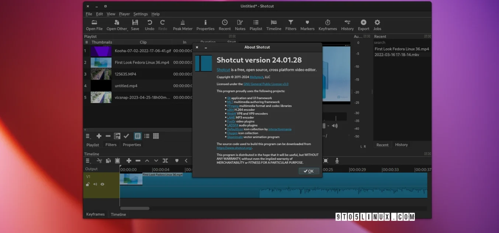
Task: Click the timeline horizontal scrollbar
Action: pyautogui.click(x=135, y=208)
